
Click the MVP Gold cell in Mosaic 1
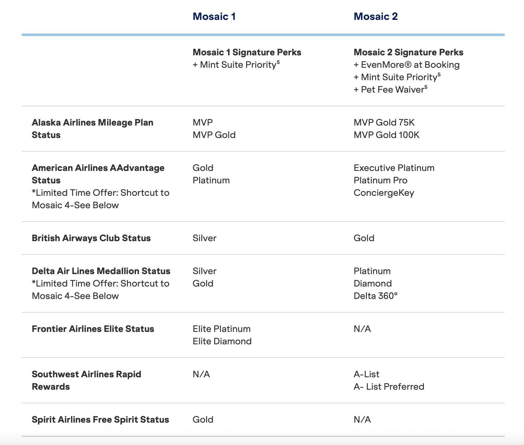click(214, 135)
